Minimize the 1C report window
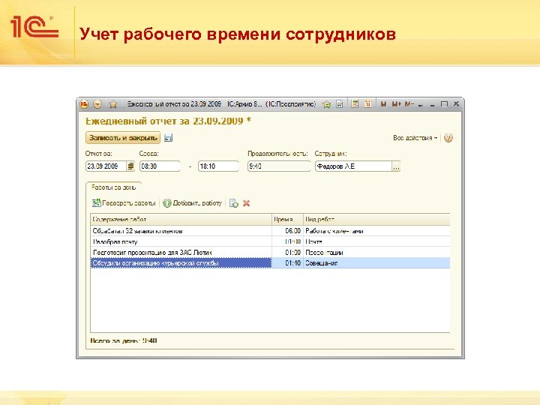The height and width of the screenshot is (405, 540). pos(432,104)
